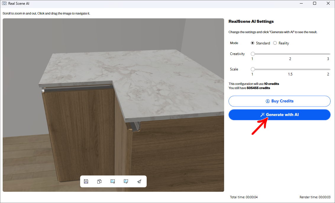The image size is (335, 203).
Task: Close the Real Scene AI window
Action: [x=328, y=4]
